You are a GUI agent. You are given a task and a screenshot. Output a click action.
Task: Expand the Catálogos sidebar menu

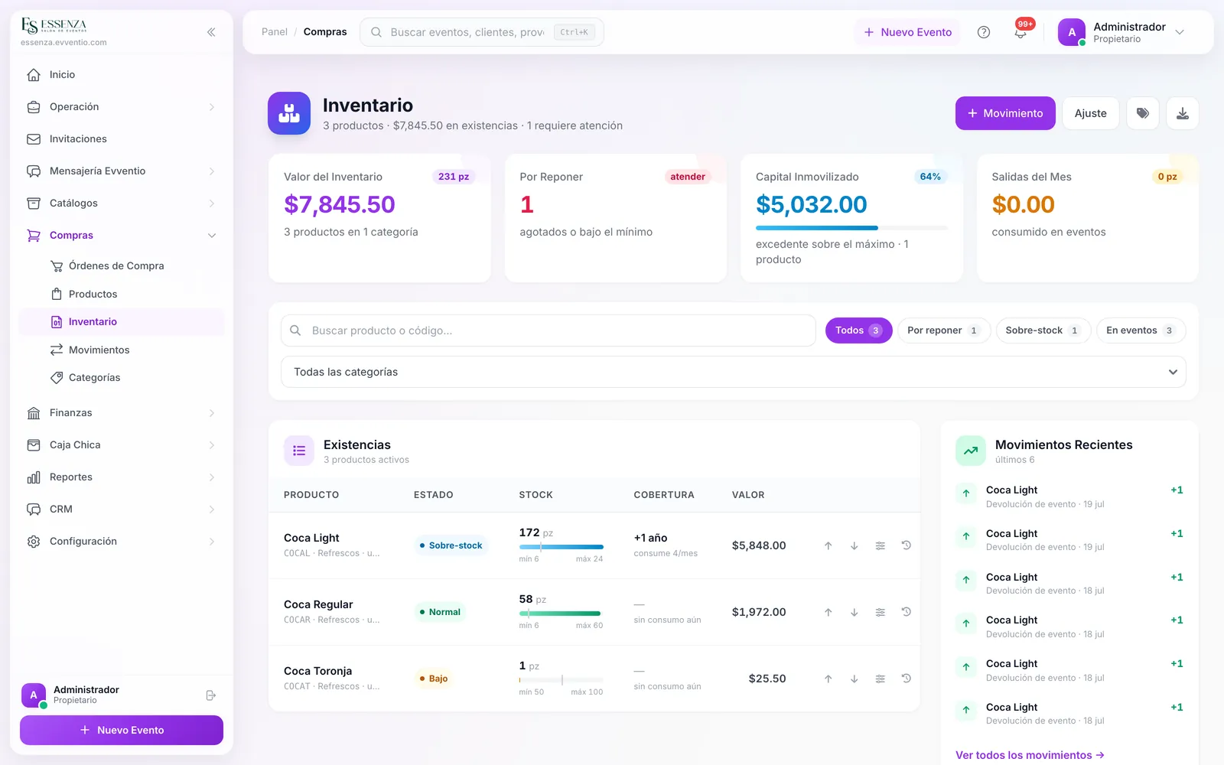pyautogui.click(x=122, y=203)
